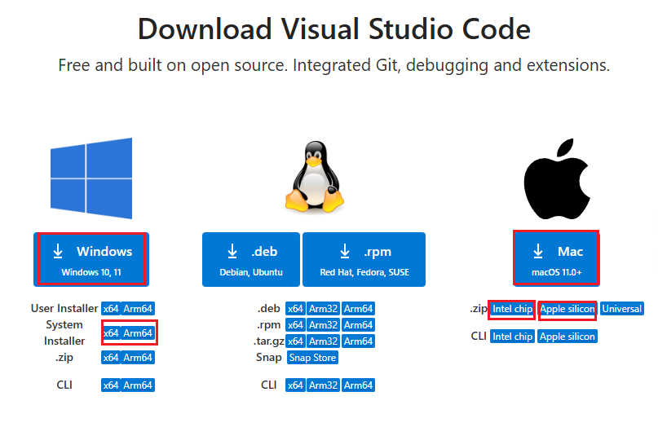Download Mac .zip for Intel chip
658x427 pixels.
(x=512, y=309)
